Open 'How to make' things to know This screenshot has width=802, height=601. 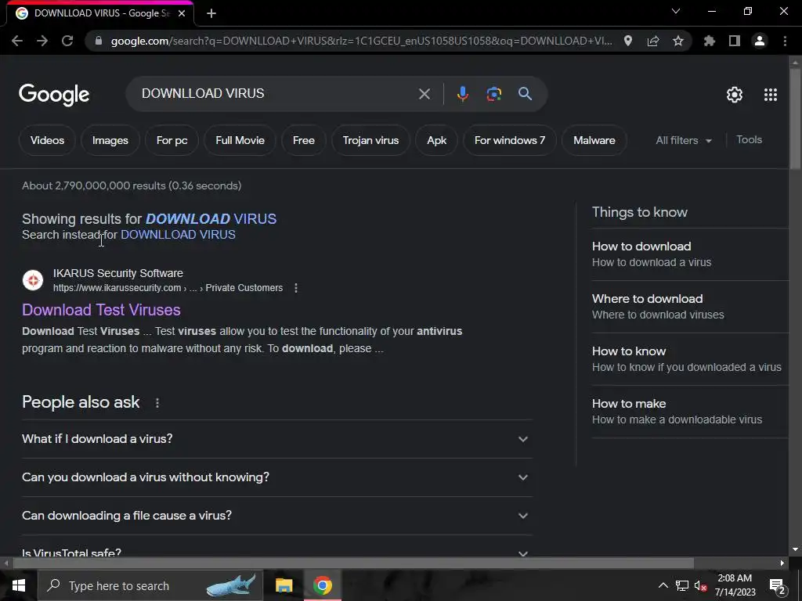tap(690, 412)
